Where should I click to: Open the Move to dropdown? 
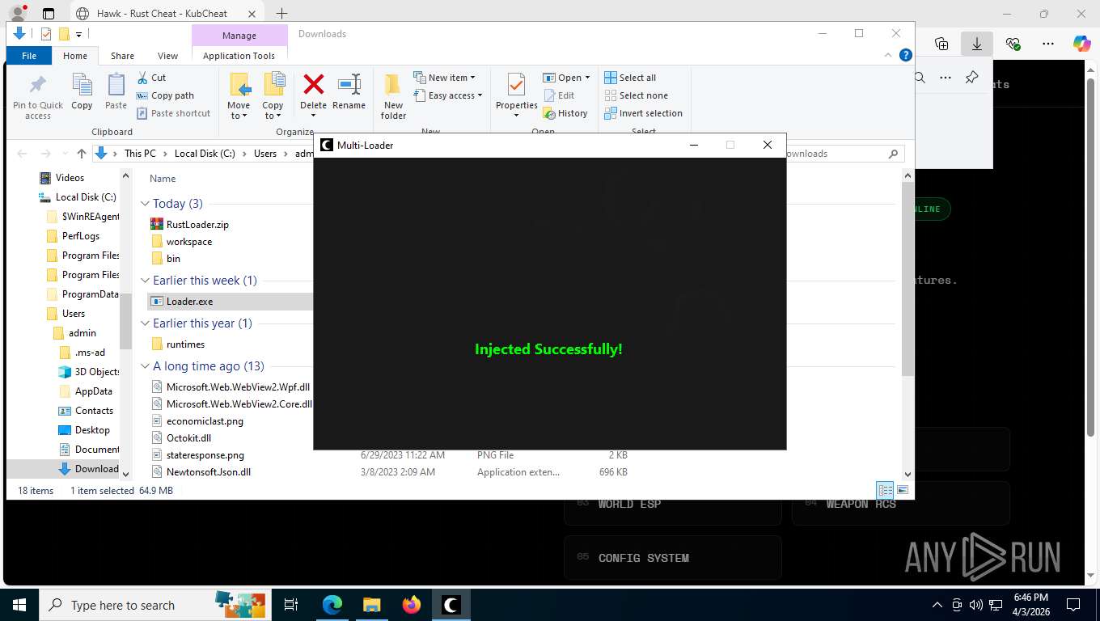[239, 96]
